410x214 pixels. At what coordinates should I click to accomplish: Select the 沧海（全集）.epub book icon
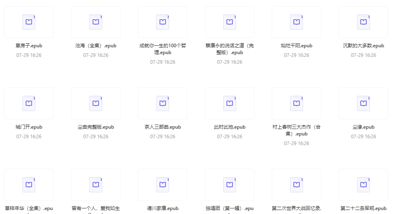coord(96,22)
